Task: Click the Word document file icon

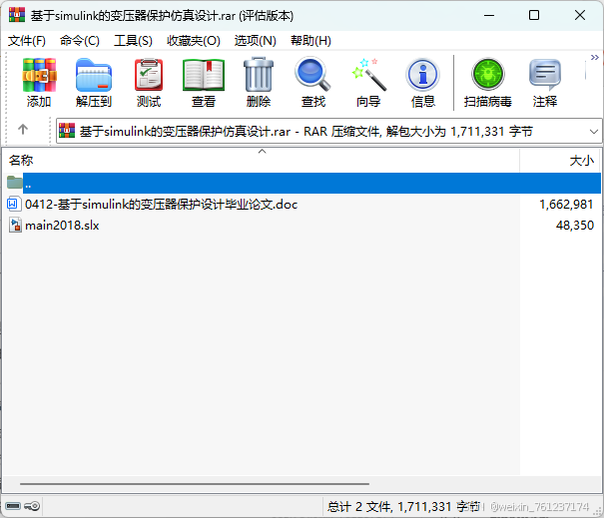Action: click(14, 204)
